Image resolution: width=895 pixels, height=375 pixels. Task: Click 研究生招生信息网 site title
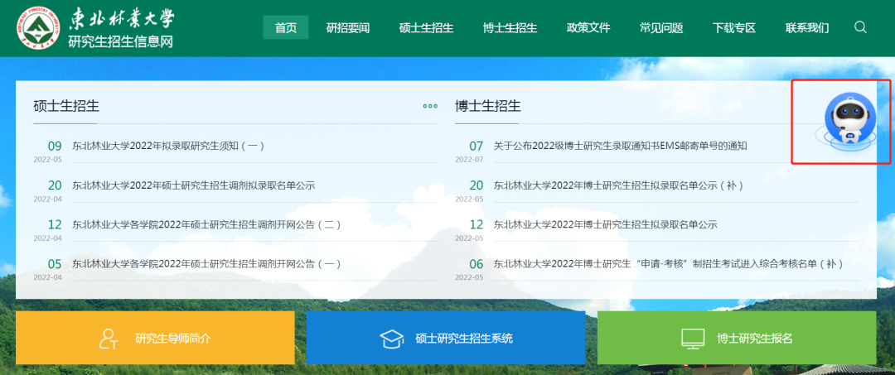pos(120,41)
